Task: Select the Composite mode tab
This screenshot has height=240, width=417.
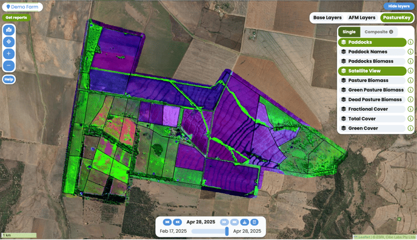Action: (x=378, y=32)
